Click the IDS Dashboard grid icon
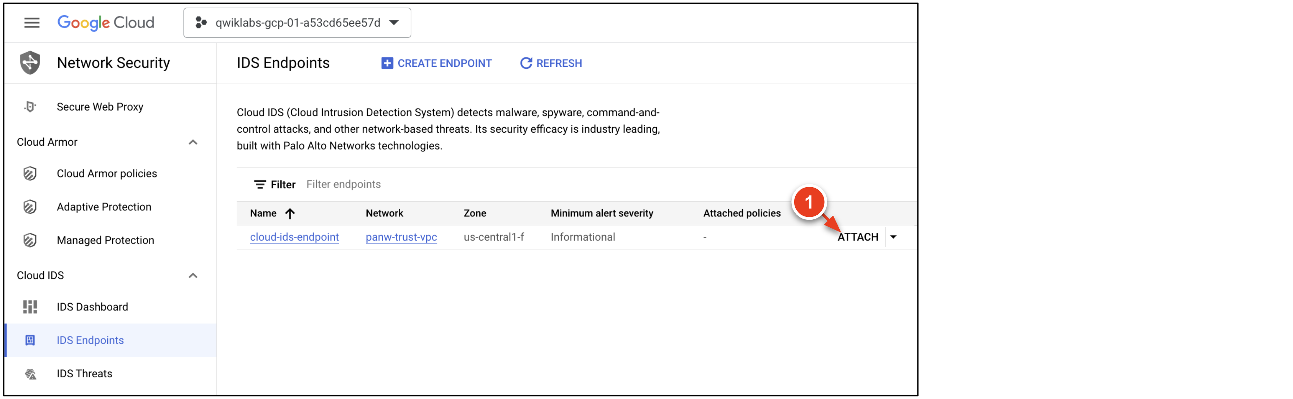 pyautogui.click(x=30, y=306)
